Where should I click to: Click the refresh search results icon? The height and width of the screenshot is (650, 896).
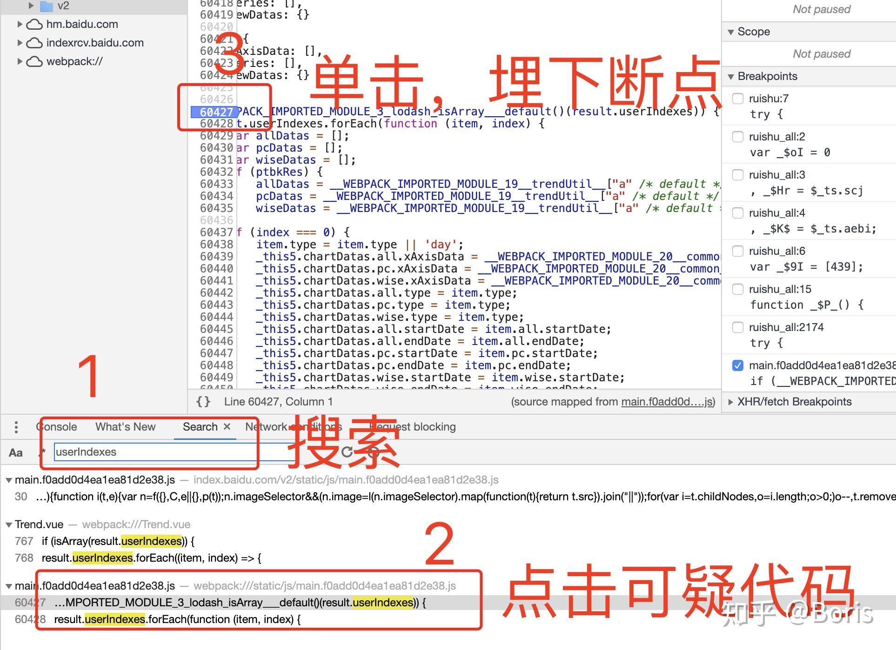point(348,451)
